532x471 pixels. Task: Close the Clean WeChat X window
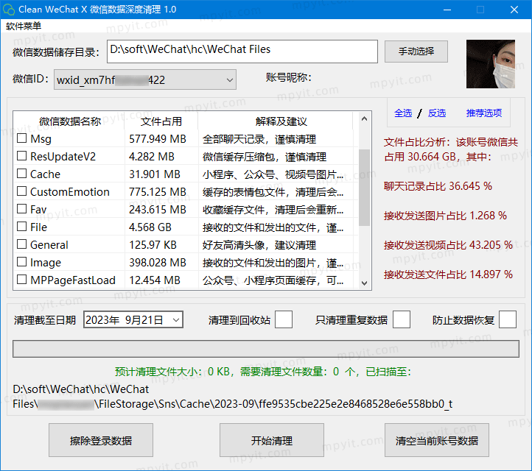(514, 10)
